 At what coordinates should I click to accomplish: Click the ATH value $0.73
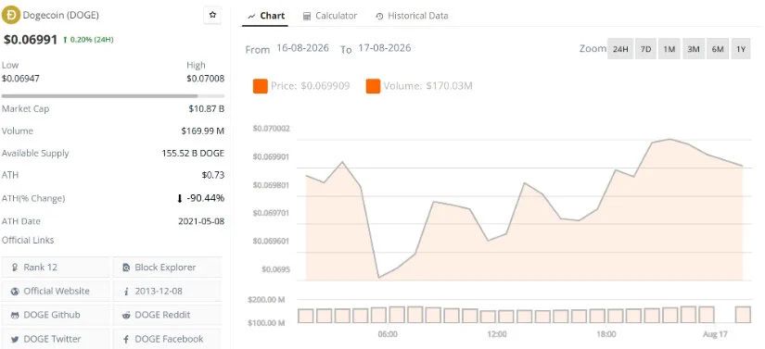(x=213, y=175)
